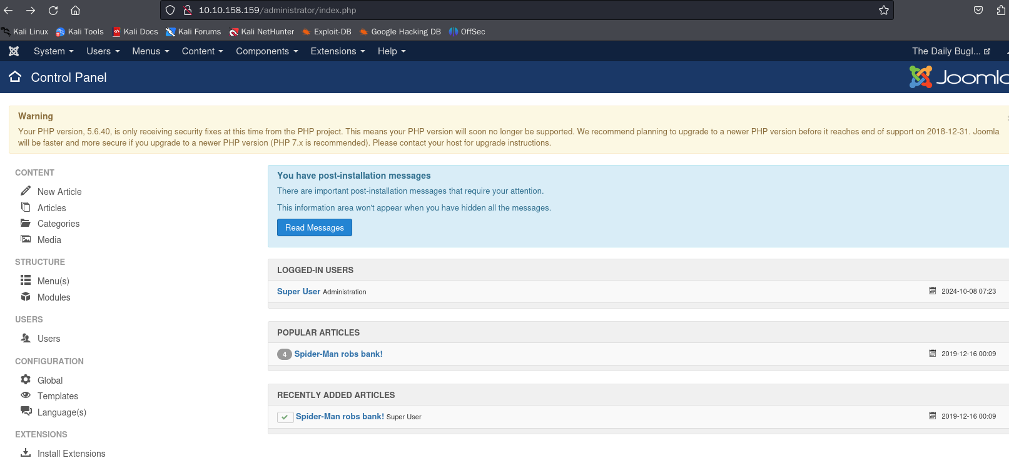Click the Warning heading in alert
Viewport: 1009px width, 473px height.
(36, 116)
